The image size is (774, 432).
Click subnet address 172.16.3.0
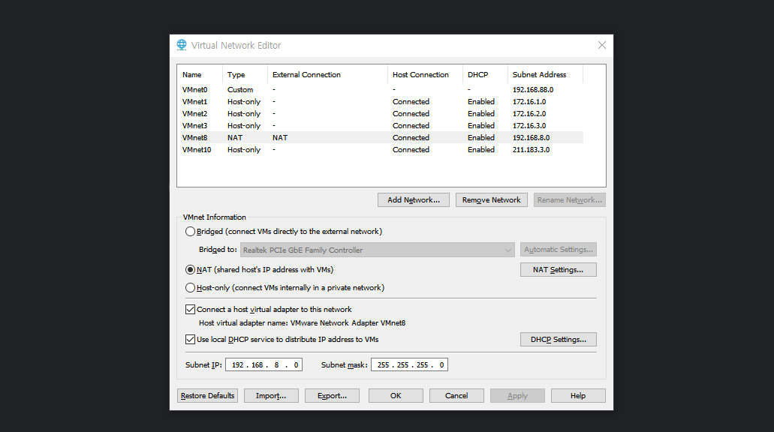coord(529,126)
